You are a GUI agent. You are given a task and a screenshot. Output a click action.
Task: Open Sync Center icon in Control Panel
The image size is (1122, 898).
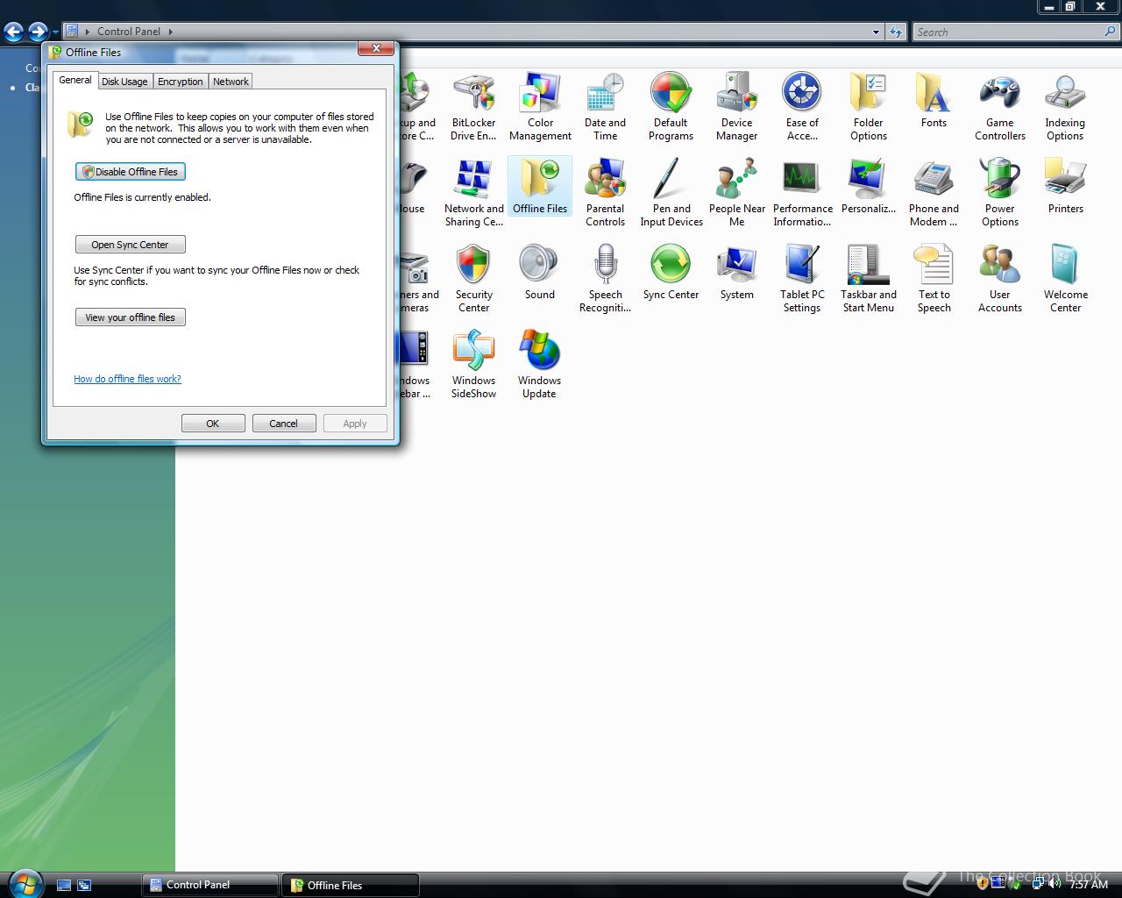click(671, 272)
